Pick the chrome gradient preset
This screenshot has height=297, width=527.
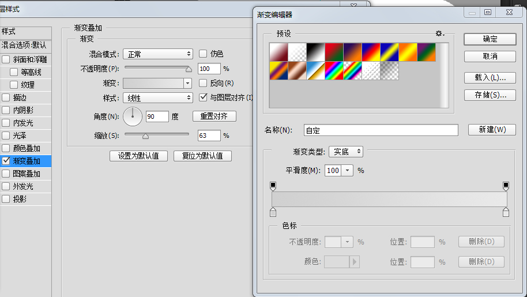315,70
